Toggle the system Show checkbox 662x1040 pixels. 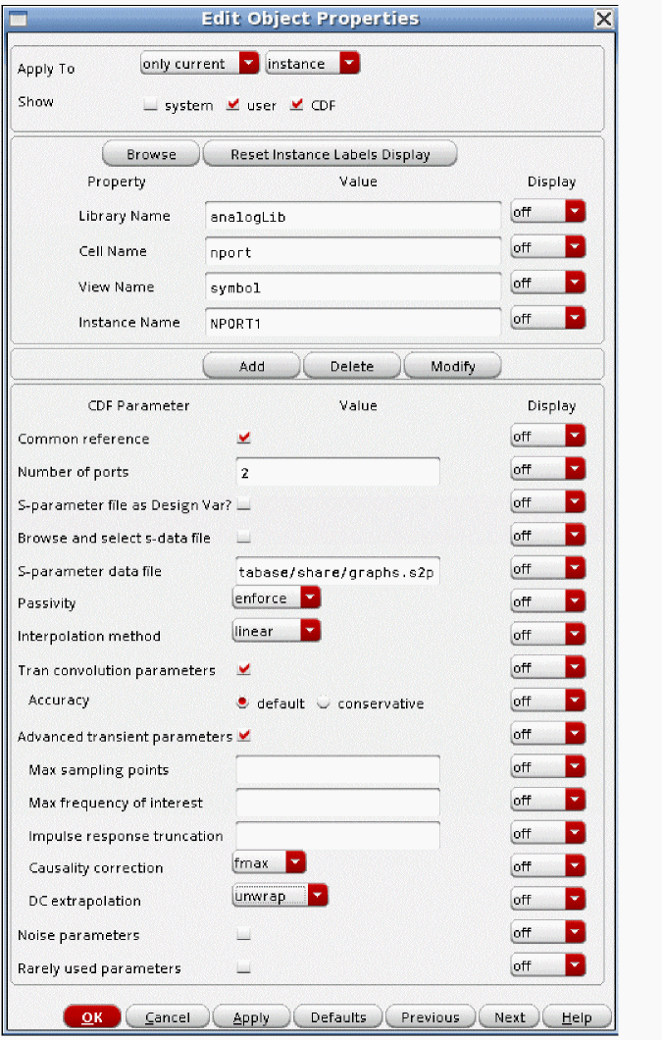150,105
